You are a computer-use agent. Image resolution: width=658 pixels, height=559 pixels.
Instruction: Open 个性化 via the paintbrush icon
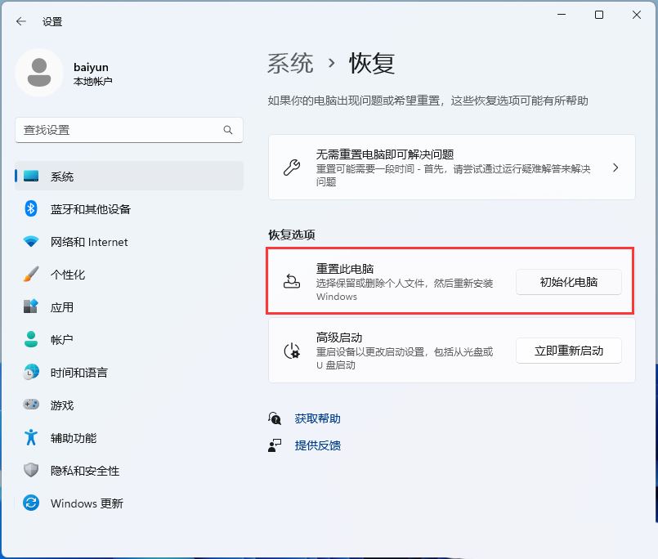click(x=31, y=274)
